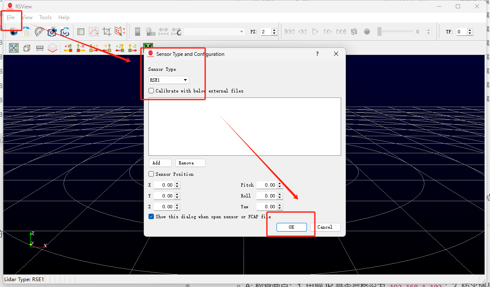
Task: Click the reset camera zoom-to-fit icon
Action: [x=14, y=48]
